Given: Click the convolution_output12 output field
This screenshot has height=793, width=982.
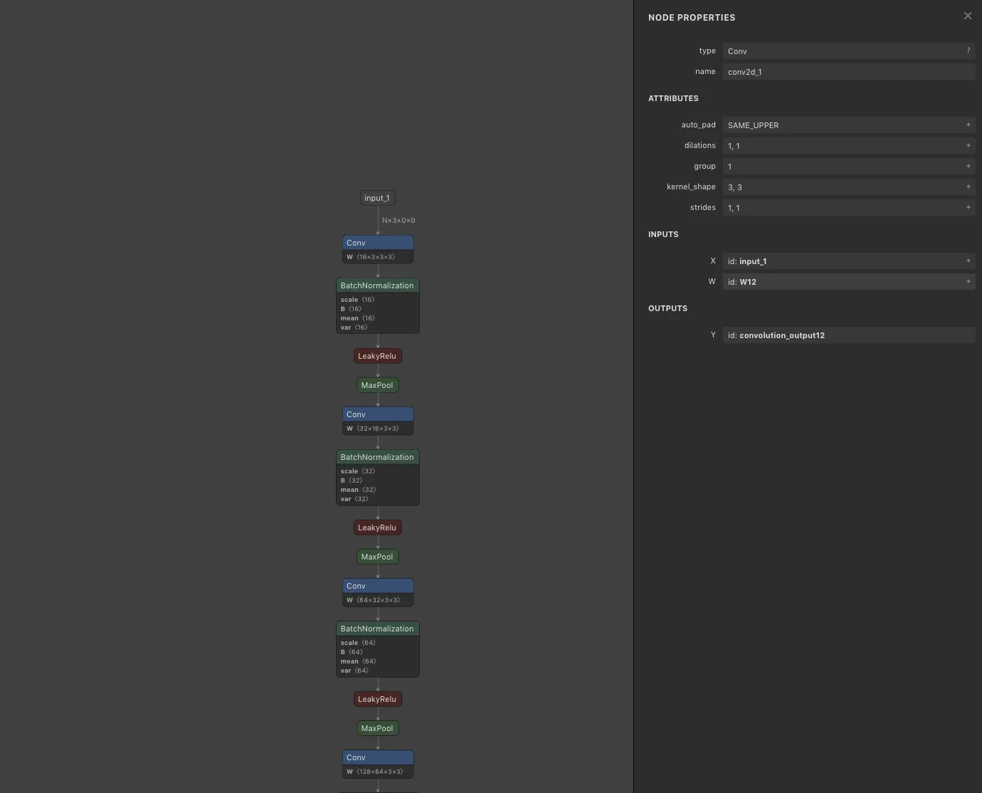Looking at the screenshot, I should pos(848,335).
